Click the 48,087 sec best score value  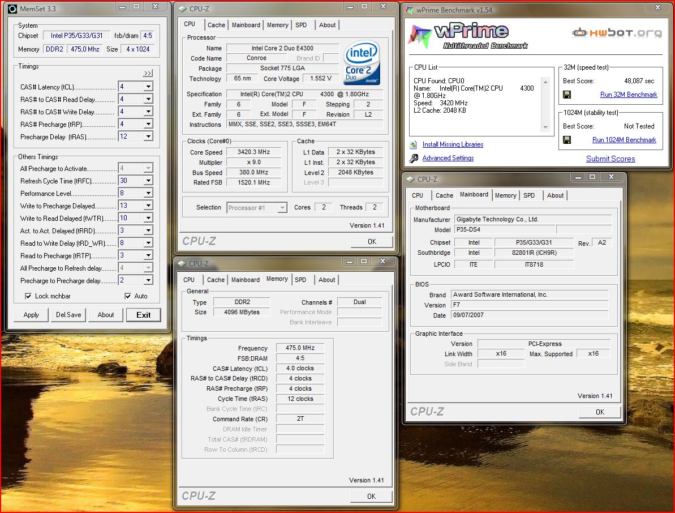[x=639, y=81]
